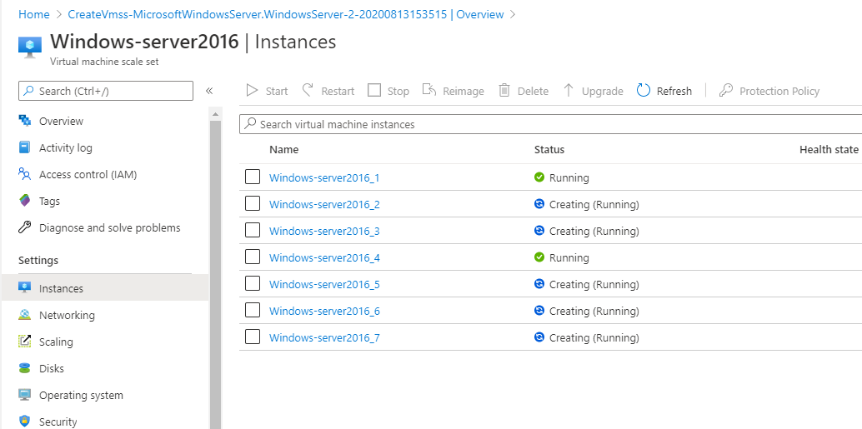862x429 pixels.
Task: Select the checkbox for Windows-server2016_2
Action: (x=253, y=204)
